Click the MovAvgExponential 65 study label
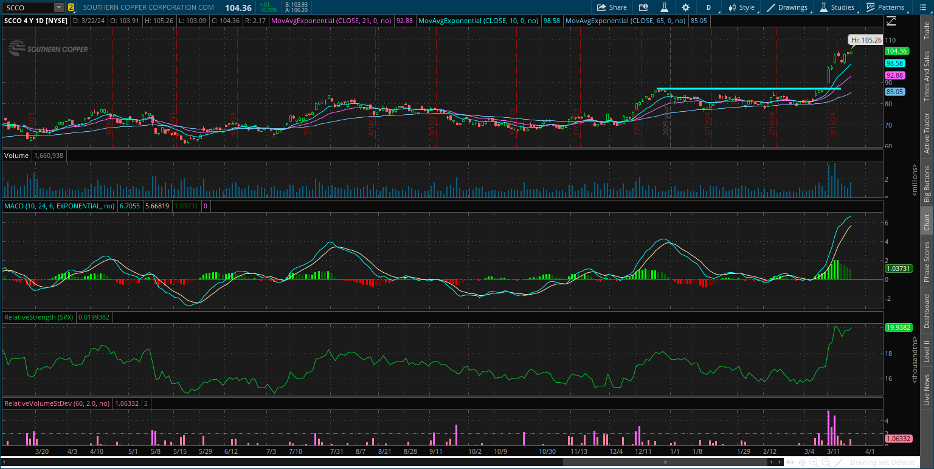Viewport: 934px width, 469px height. (x=626, y=21)
